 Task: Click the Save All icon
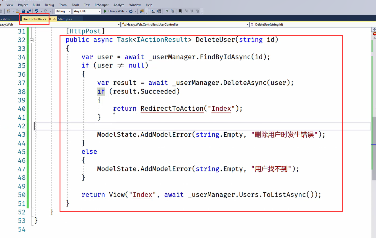tap(29, 11)
